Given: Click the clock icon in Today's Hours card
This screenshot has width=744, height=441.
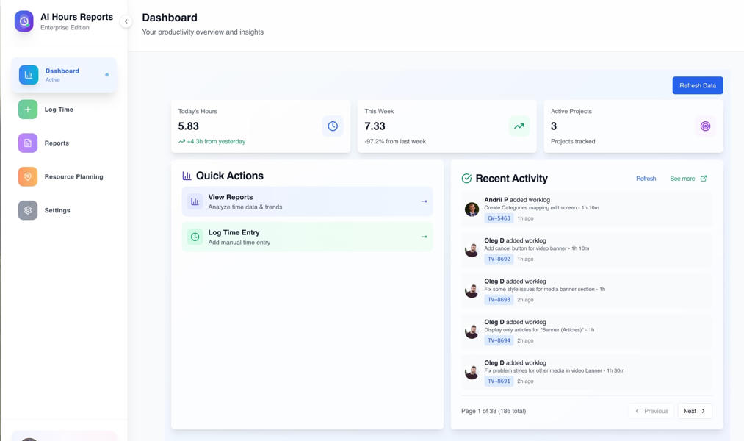Looking at the screenshot, I should pyautogui.click(x=333, y=126).
